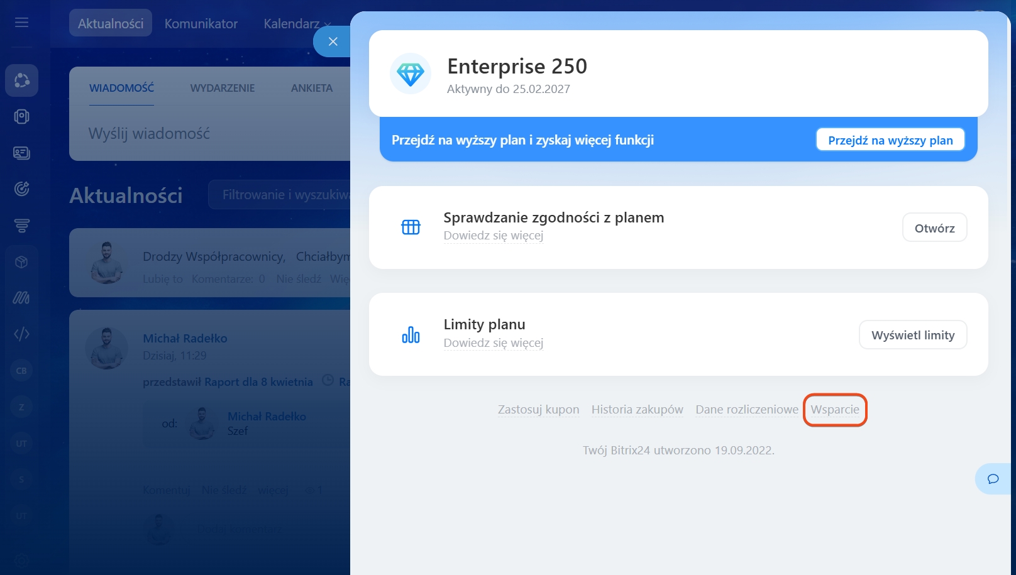This screenshot has height=575, width=1016.
Task: Click the 'Przejdź na wyższy plan' button
Action: coord(890,140)
